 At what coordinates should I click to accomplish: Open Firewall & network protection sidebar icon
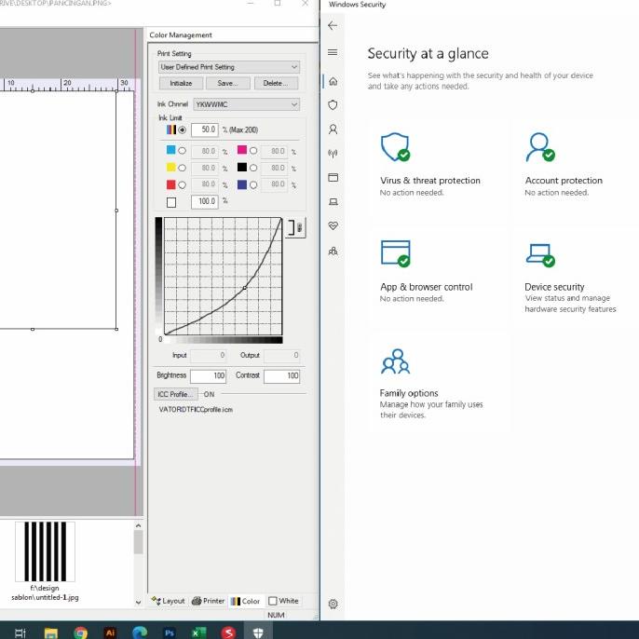click(333, 154)
